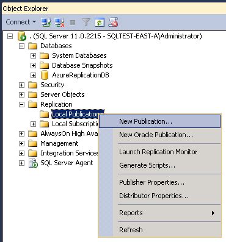This screenshot has width=226, height=242.
Task: Click the Object Explorer panel title
Action: 26,9
